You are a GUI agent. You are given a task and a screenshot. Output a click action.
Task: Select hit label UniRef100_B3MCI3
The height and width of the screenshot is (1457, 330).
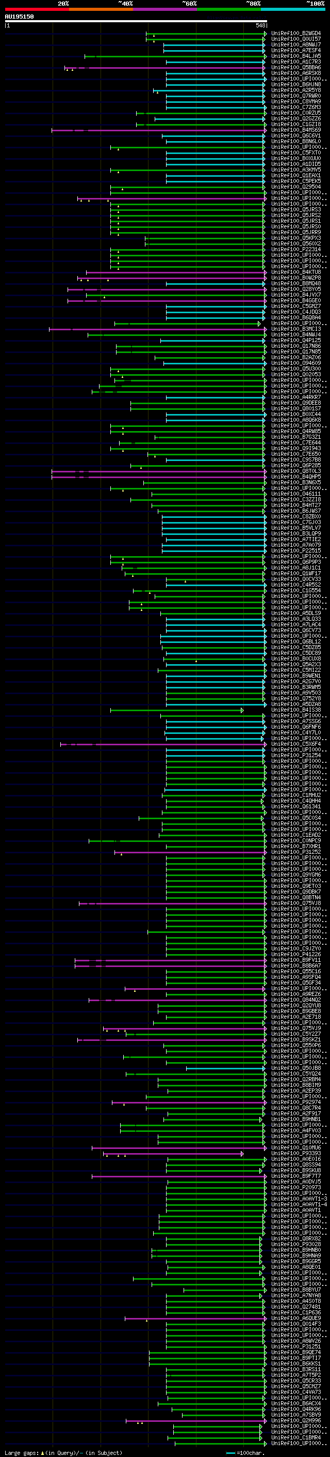(x=296, y=329)
